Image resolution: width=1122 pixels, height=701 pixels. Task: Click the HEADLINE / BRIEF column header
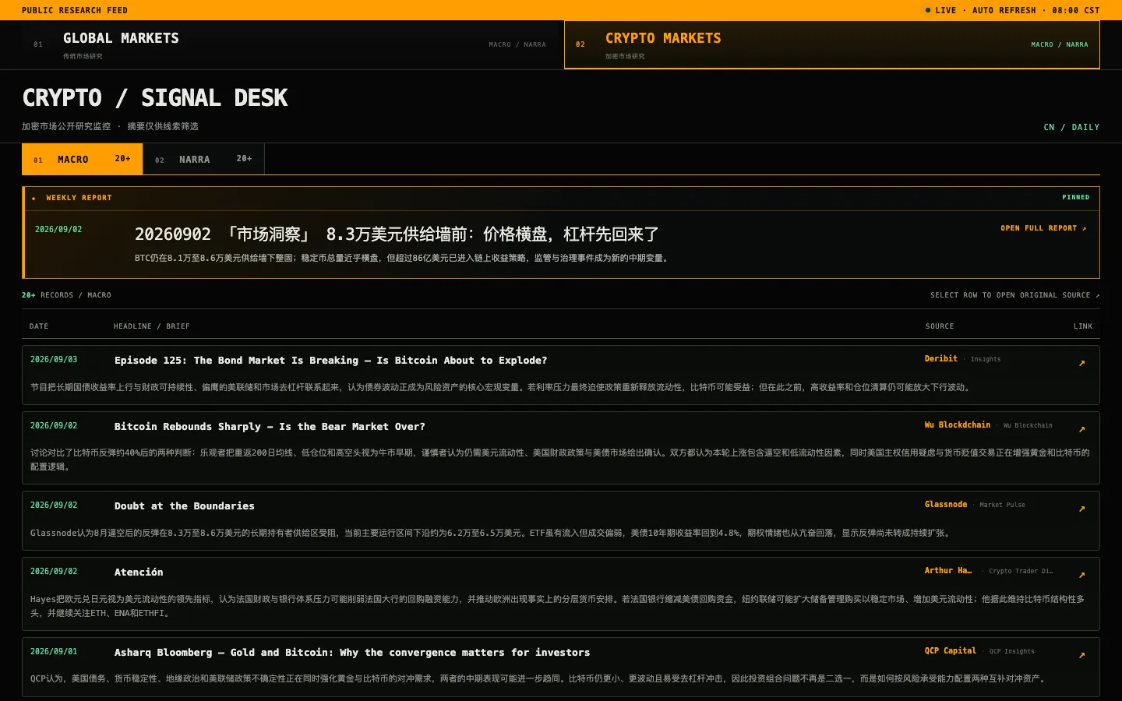click(152, 326)
